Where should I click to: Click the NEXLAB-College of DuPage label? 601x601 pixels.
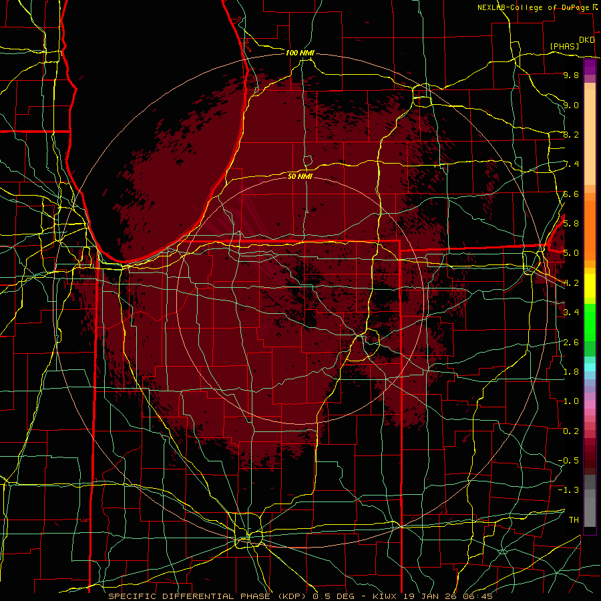tap(535, 7)
